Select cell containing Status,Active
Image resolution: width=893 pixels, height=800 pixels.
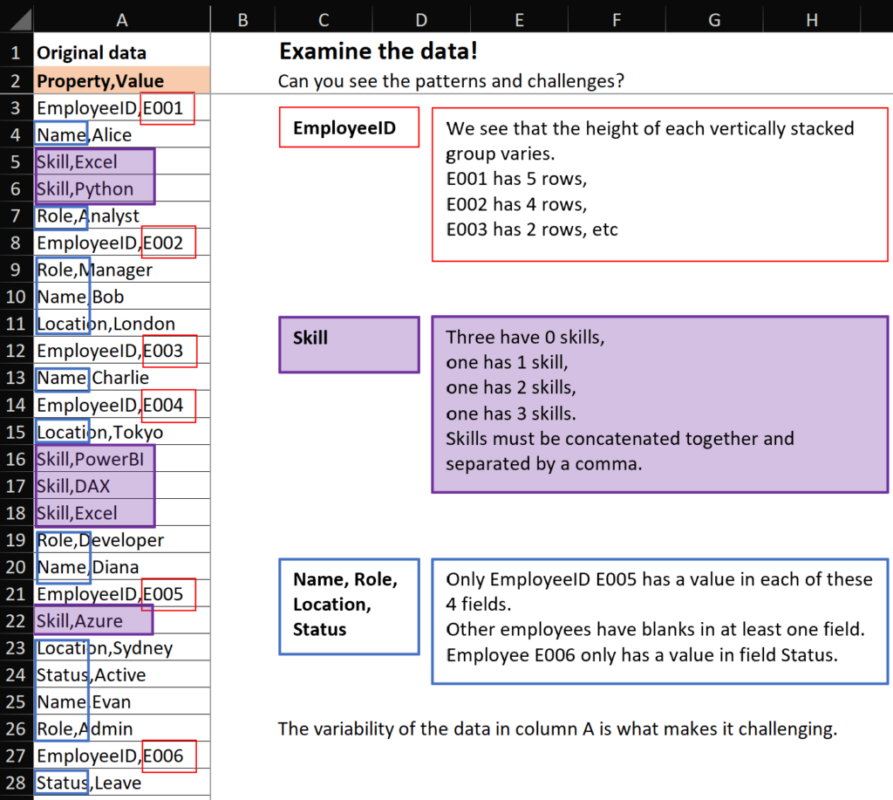pos(122,674)
